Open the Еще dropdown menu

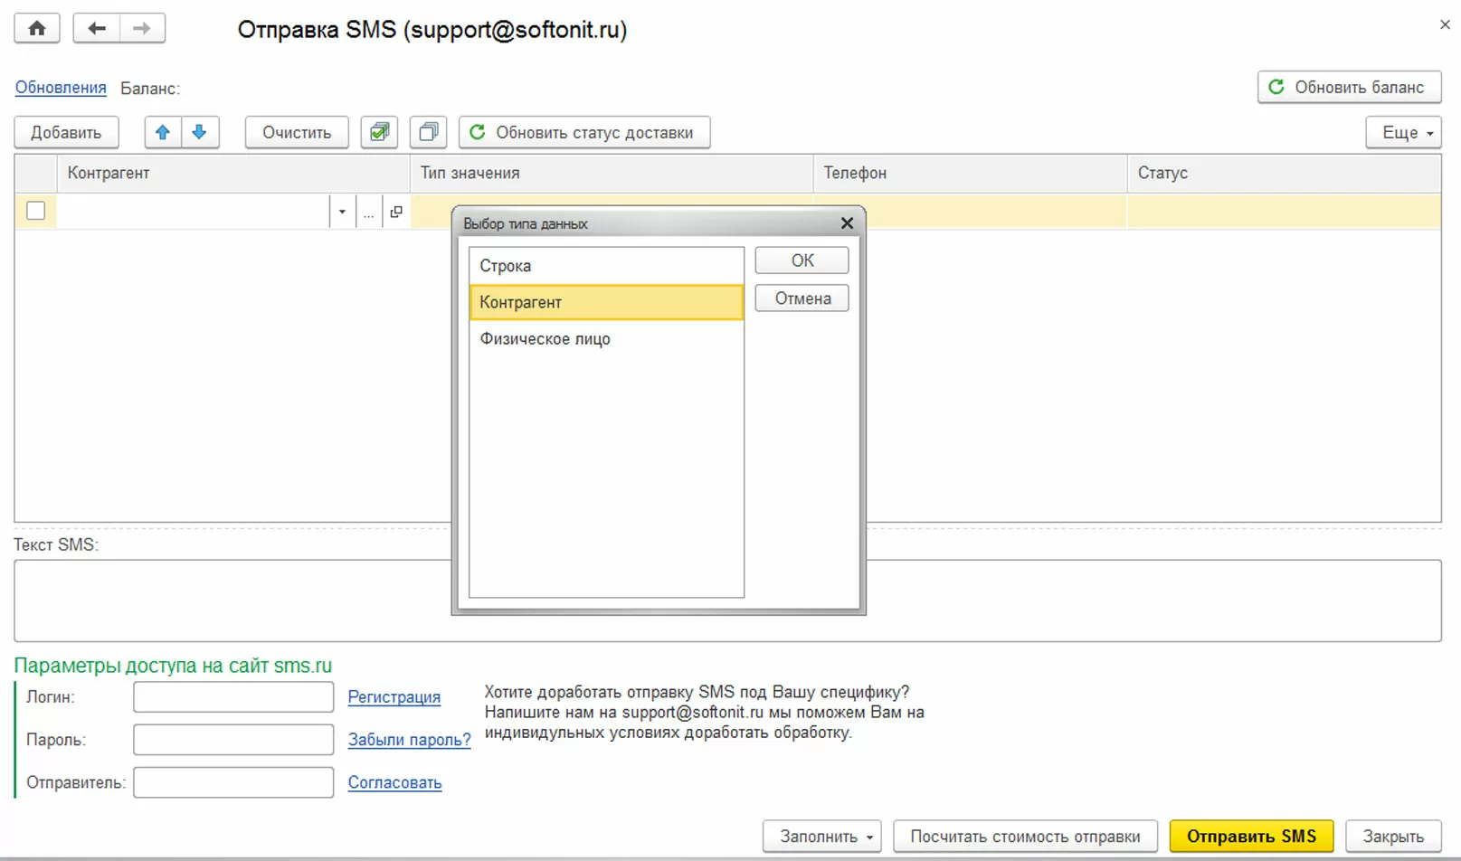1403,132
